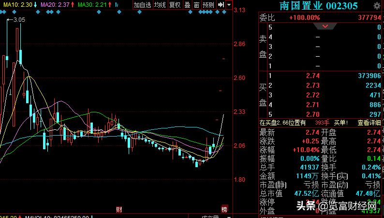Select the MA20: 2.37 indicator label
Image resolution: width=384 pixels, height=218 pixels.
tap(55, 5)
